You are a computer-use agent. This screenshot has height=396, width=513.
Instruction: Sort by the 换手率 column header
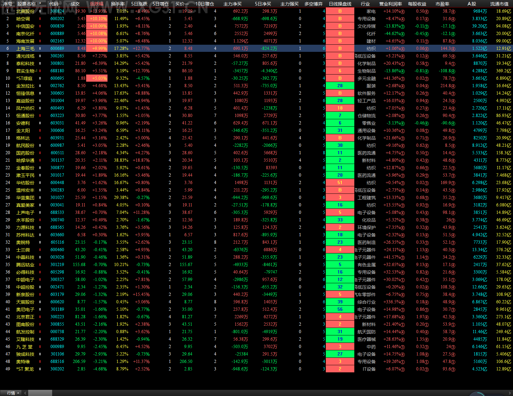[x=118, y=4]
